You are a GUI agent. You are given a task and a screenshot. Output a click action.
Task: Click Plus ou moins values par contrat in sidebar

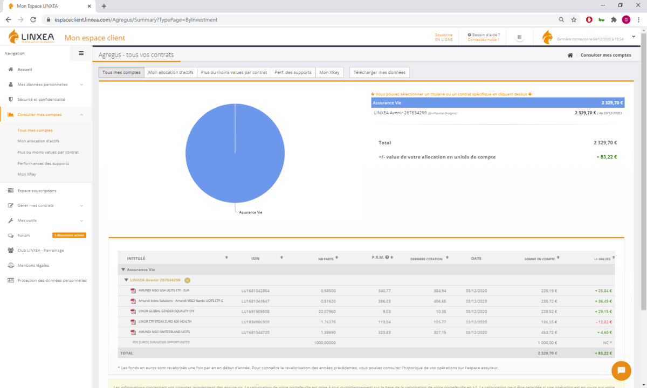48,153
